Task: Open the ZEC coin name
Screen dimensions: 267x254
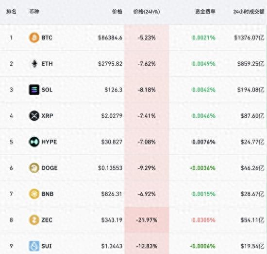Action: 47,220
